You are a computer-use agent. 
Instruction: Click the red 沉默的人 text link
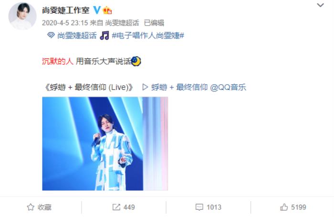(58, 61)
